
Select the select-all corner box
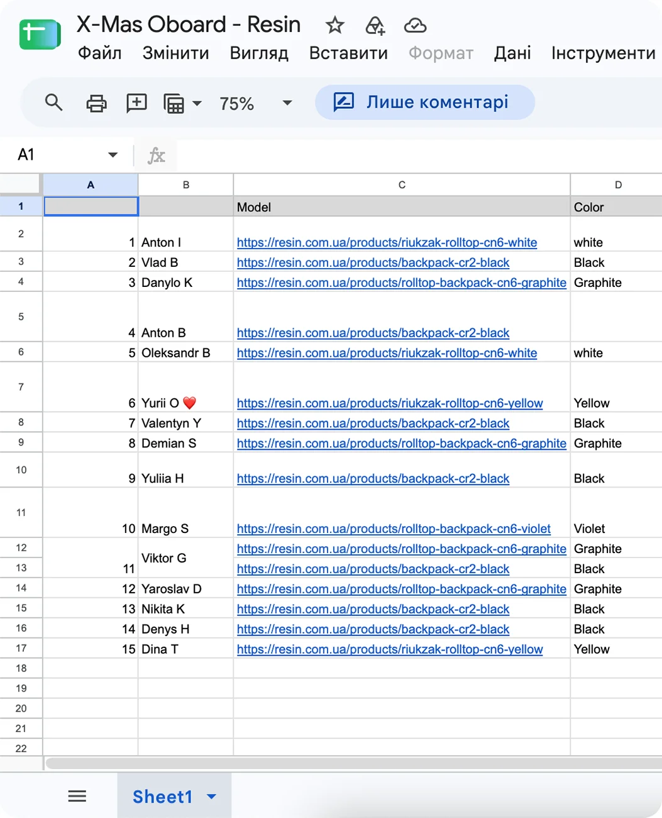pyautogui.click(x=21, y=185)
